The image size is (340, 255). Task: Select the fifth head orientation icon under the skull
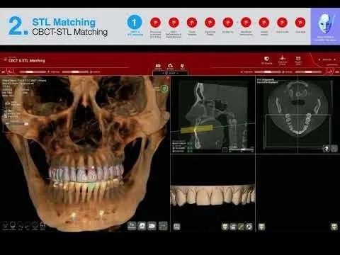(x=35, y=225)
